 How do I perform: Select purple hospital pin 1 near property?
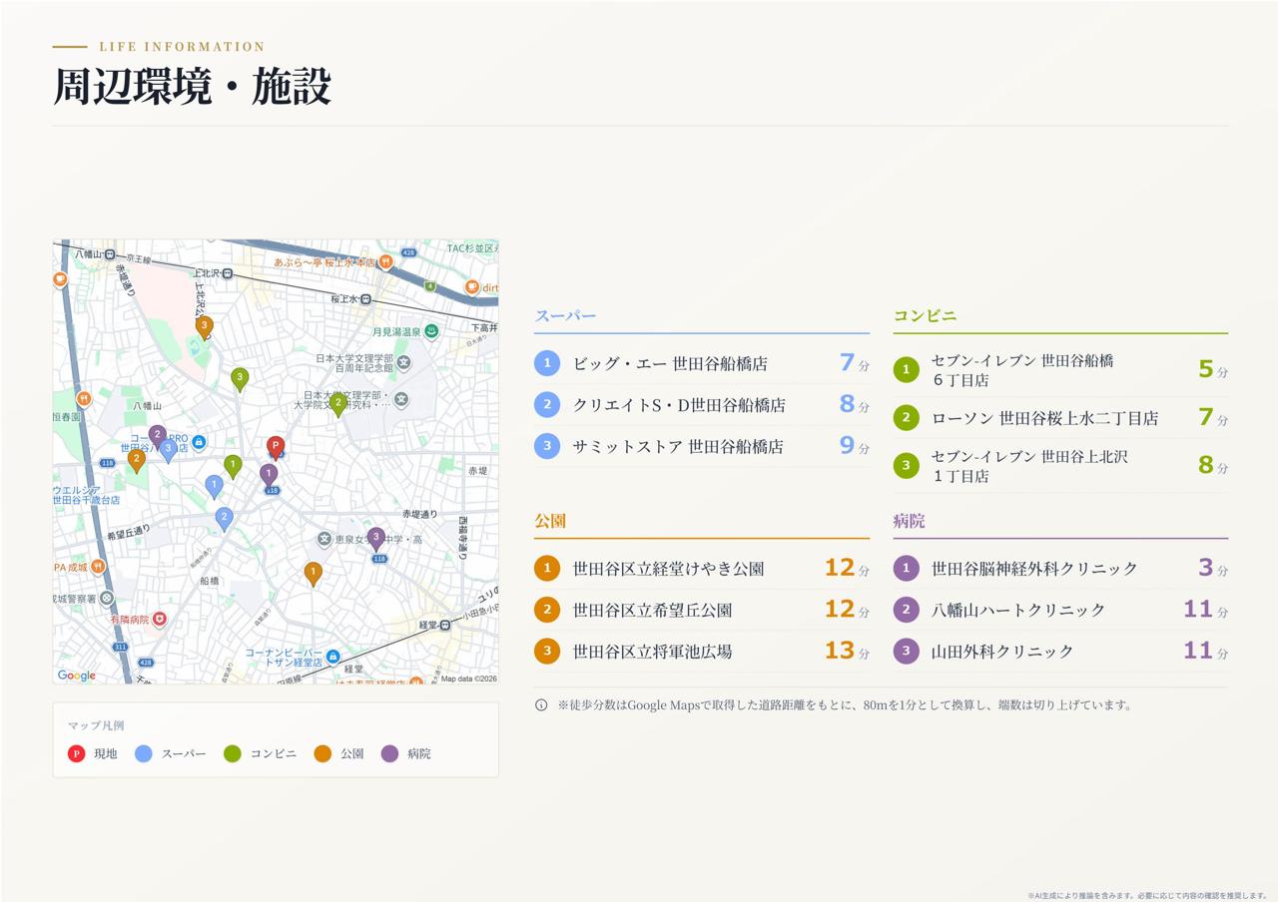pyautogui.click(x=269, y=475)
